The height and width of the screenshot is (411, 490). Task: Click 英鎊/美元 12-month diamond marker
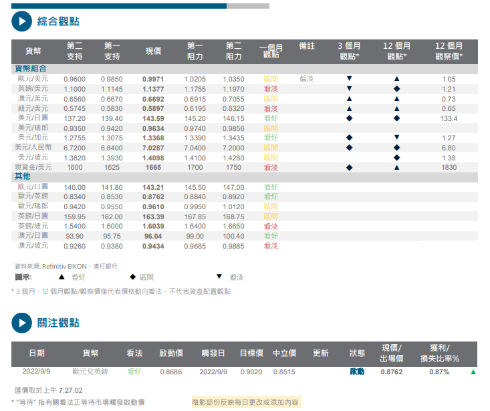[x=396, y=89]
